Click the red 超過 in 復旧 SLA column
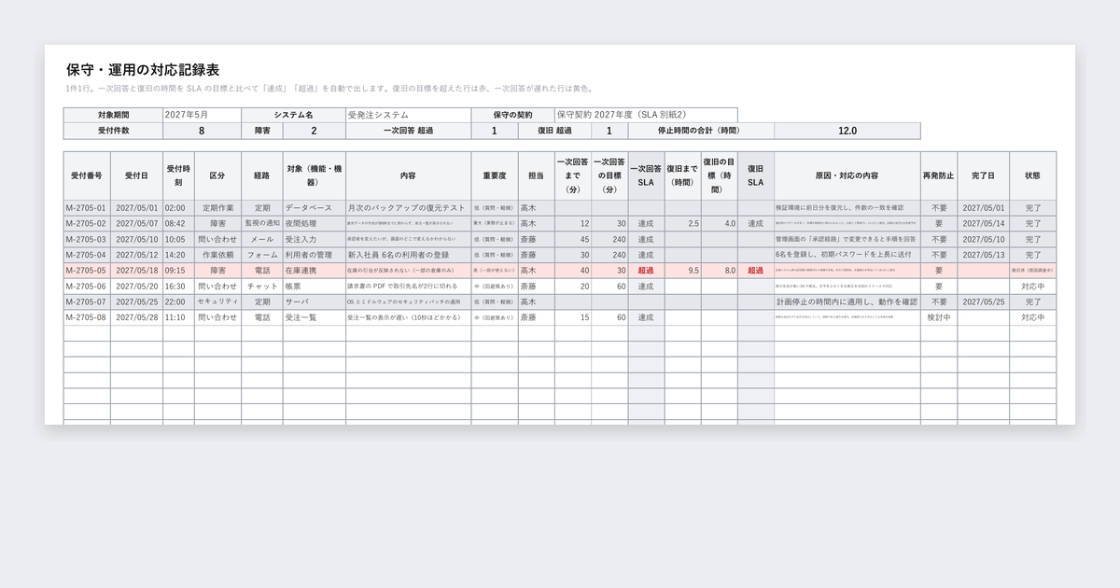This screenshot has height=588, width=1120. coord(756,271)
